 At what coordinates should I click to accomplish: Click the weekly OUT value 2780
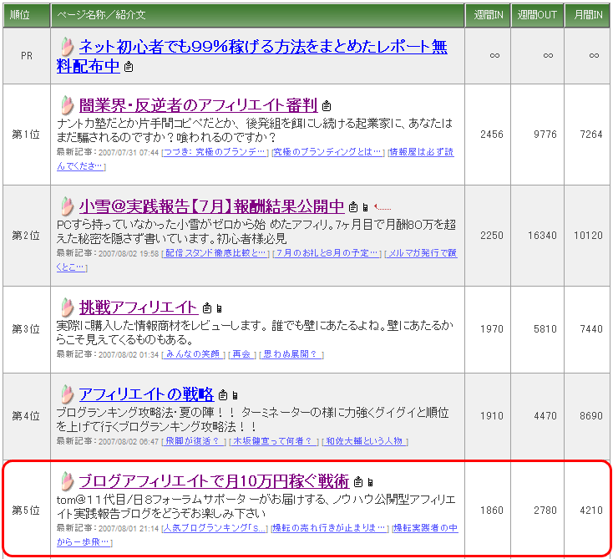click(545, 510)
